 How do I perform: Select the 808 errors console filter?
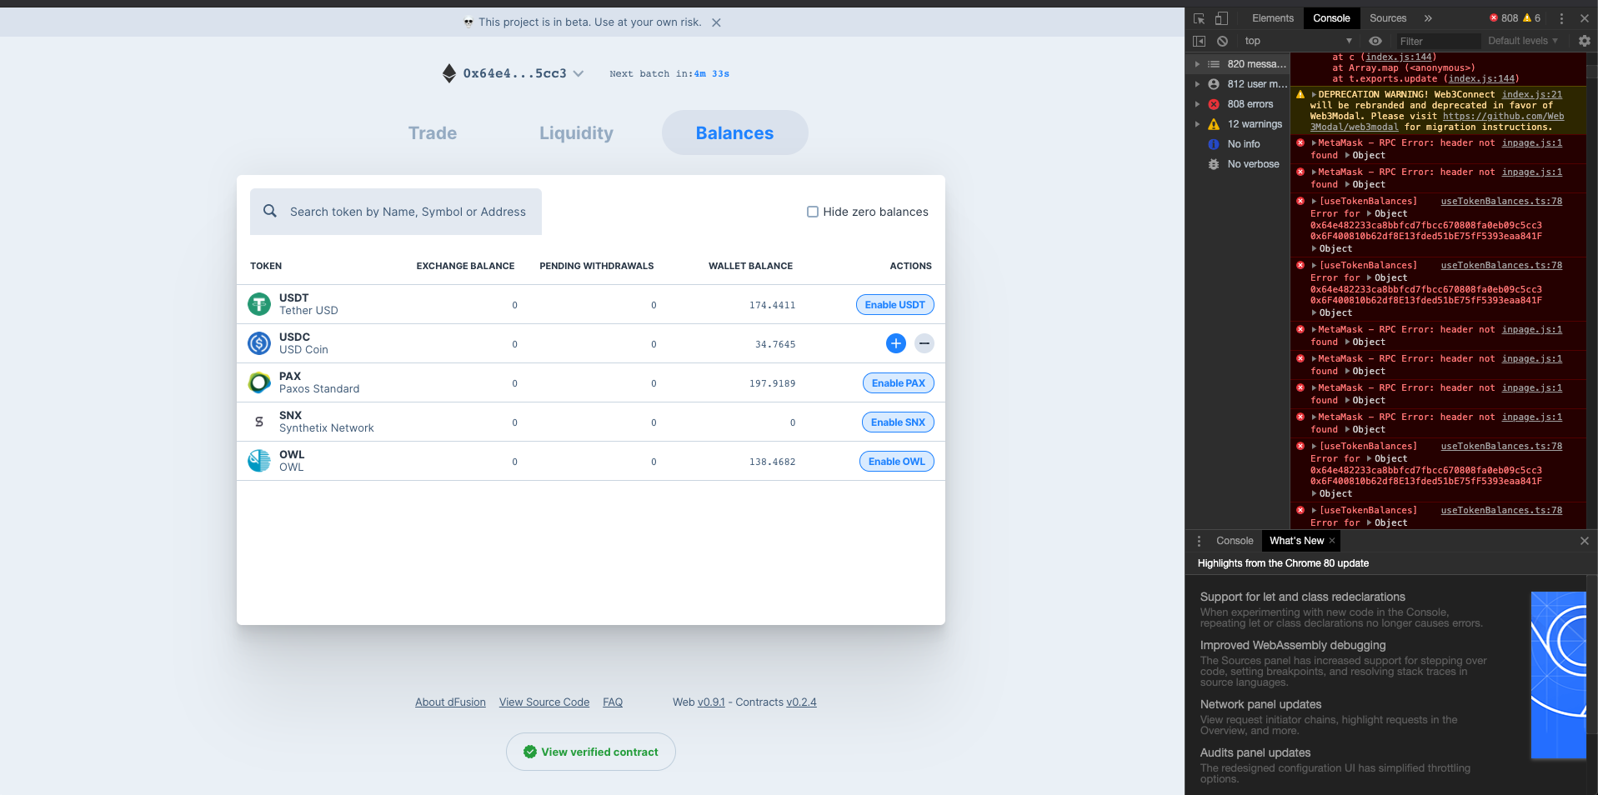tap(1250, 103)
